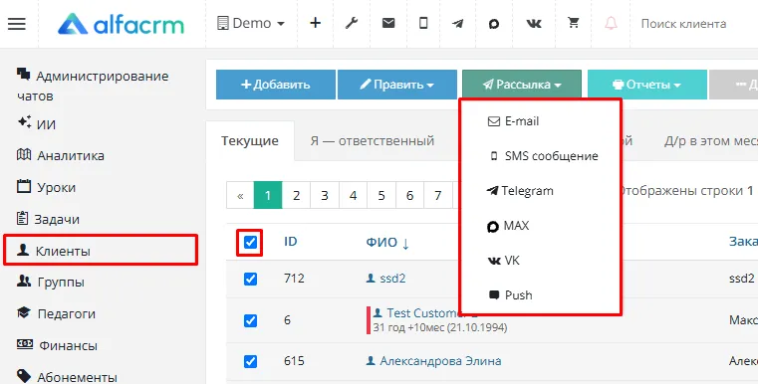Open Уроки in the sidebar
This screenshot has width=758, height=384.
47,187
